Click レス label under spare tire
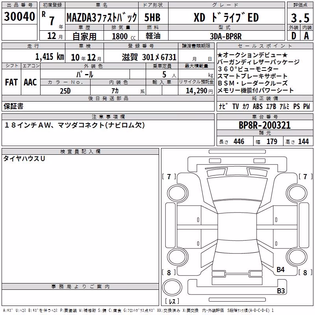The image size is (315, 315). [x=172, y=301]
